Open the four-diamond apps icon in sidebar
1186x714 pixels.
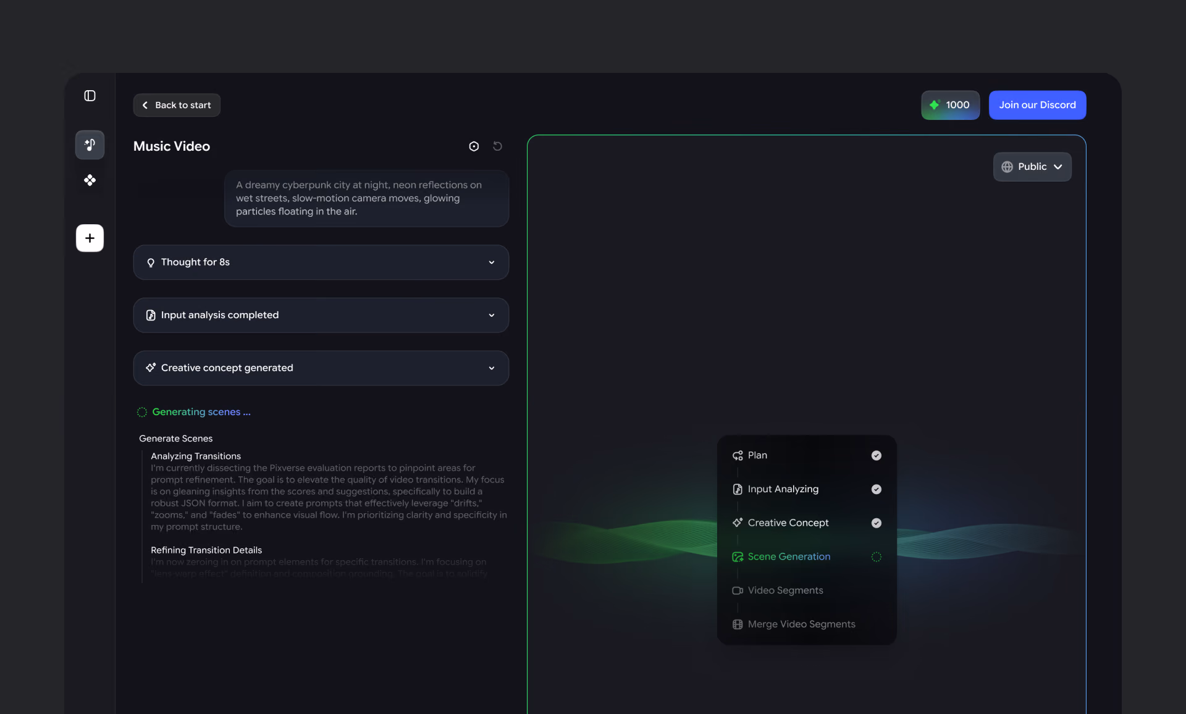(x=90, y=180)
